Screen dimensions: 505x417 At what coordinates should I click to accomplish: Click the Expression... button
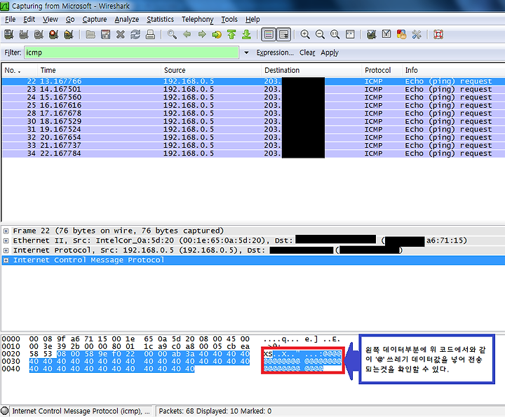click(x=275, y=53)
